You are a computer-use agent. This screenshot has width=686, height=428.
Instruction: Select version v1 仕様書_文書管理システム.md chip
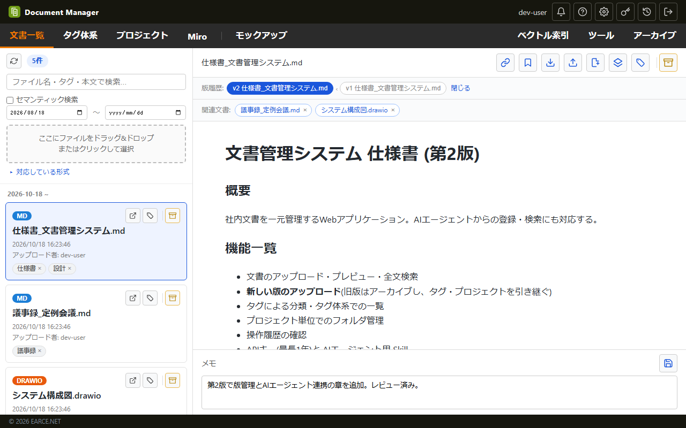tap(393, 88)
